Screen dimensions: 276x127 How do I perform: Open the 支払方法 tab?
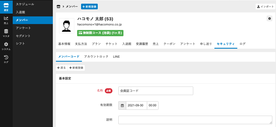81,44
